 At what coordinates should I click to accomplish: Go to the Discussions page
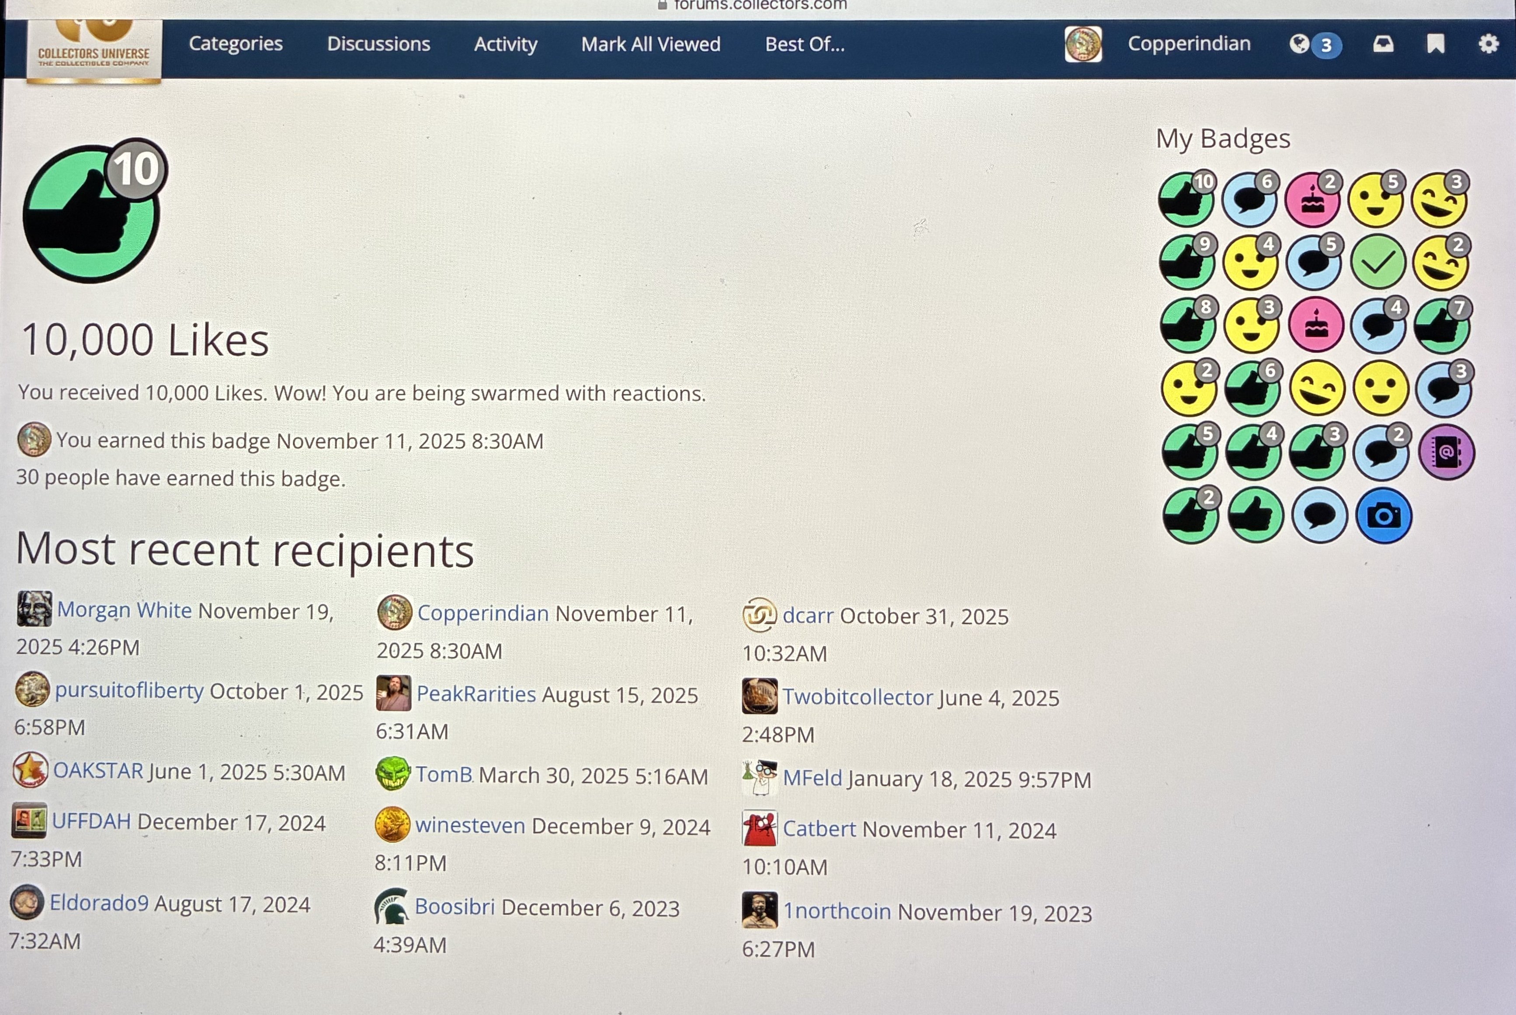378,44
